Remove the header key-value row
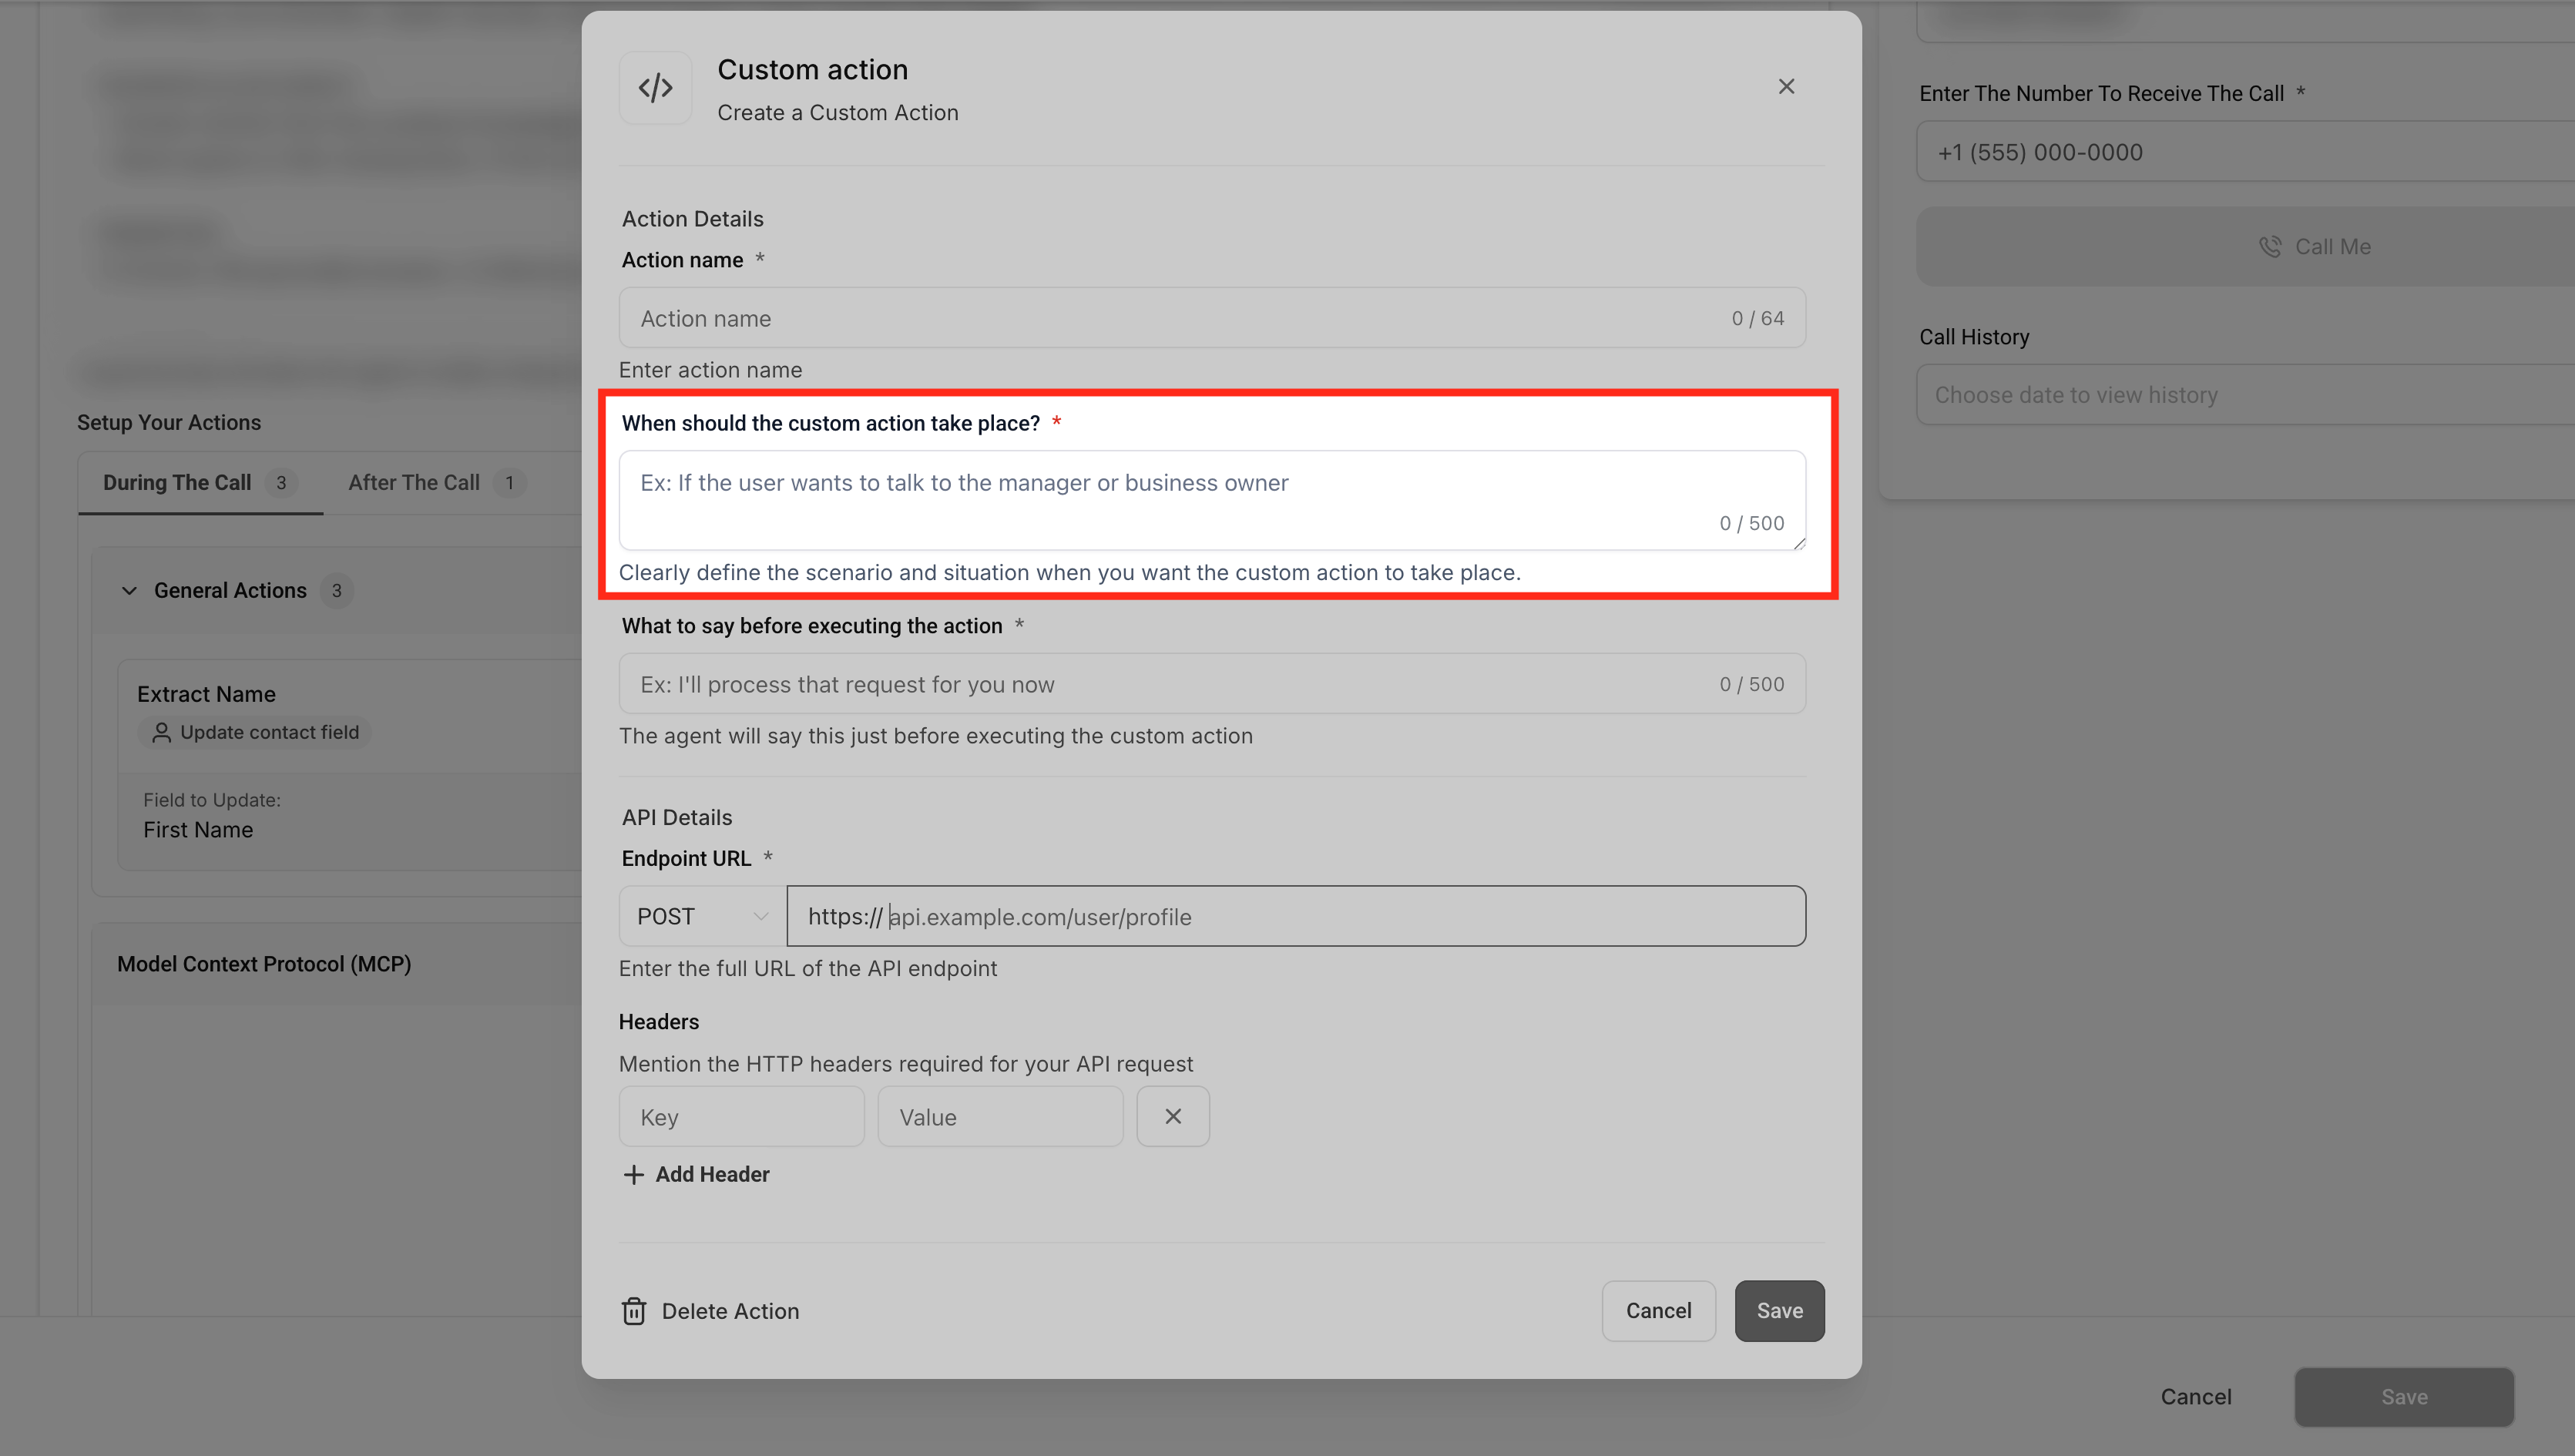The image size is (2575, 1456). coord(1172,1116)
